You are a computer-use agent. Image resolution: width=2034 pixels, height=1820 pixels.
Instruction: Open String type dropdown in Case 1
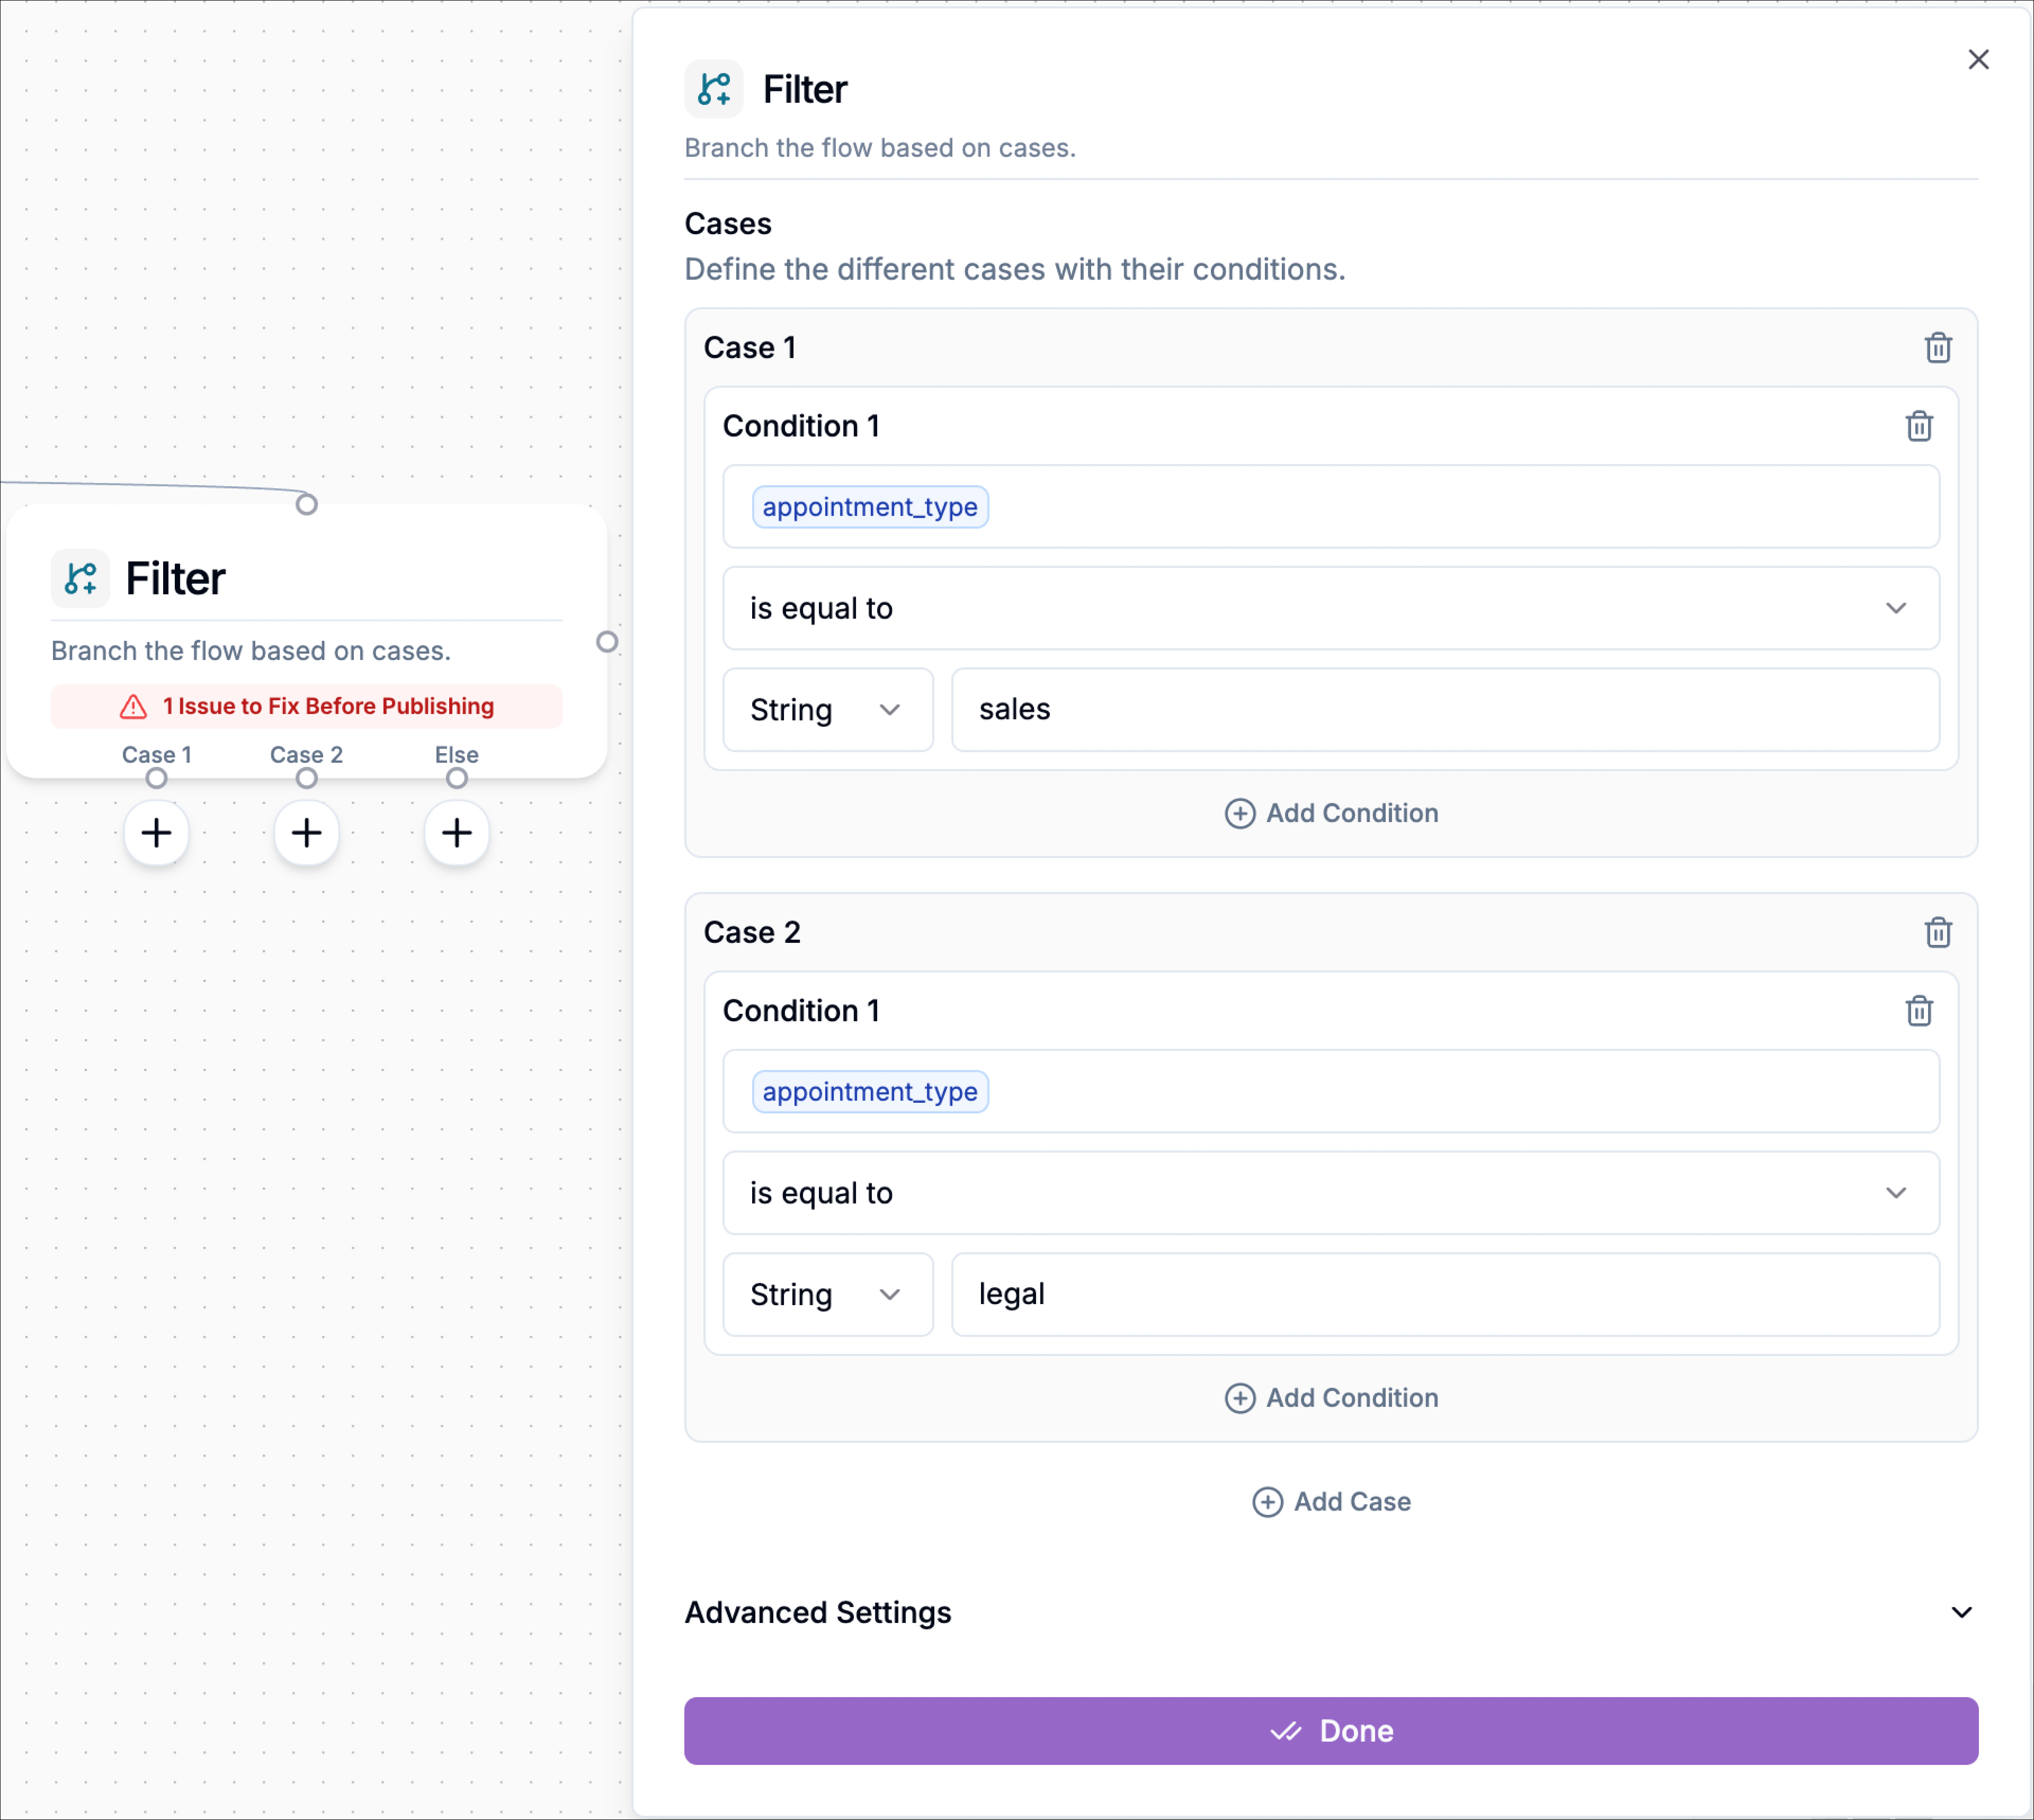(x=827, y=710)
